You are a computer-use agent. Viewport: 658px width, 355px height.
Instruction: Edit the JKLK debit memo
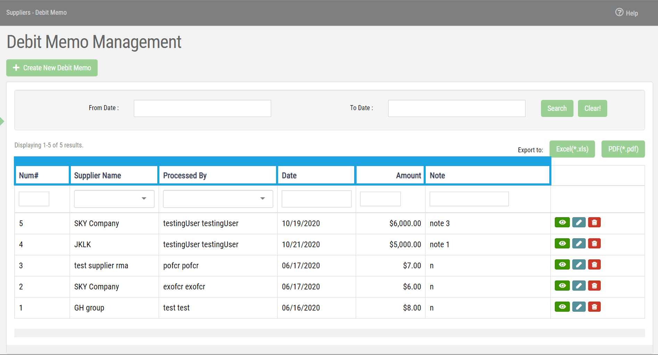pos(578,243)
